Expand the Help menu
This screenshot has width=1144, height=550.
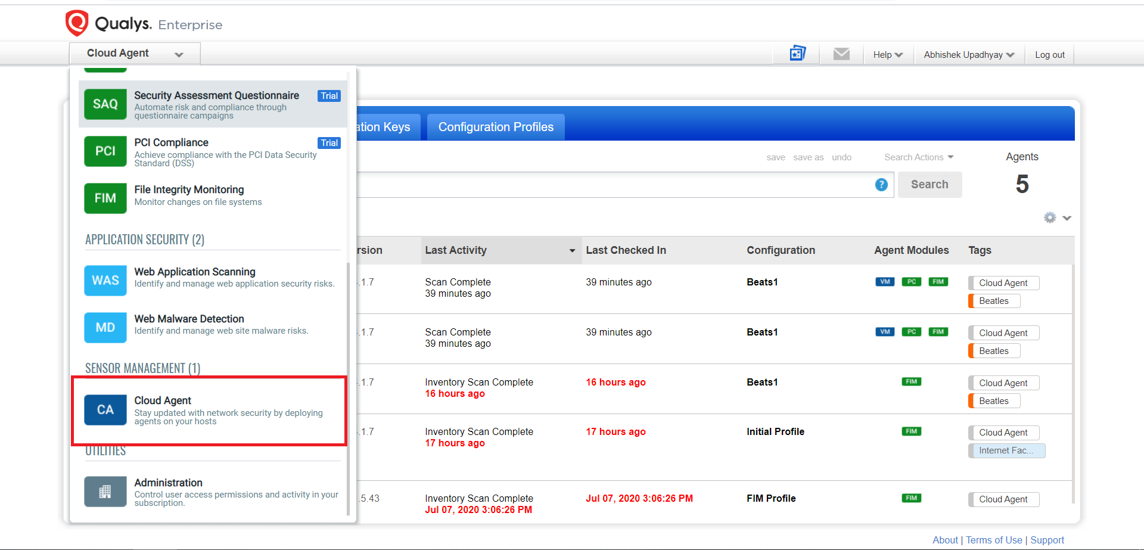[x=888, y=55]
